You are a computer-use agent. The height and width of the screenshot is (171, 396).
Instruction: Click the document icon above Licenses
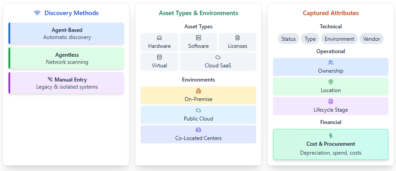click(238, 38)
